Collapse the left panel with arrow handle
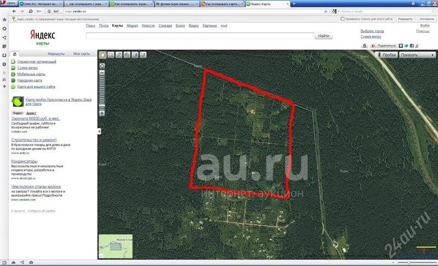Screen dimensions: 438x266 99,131
